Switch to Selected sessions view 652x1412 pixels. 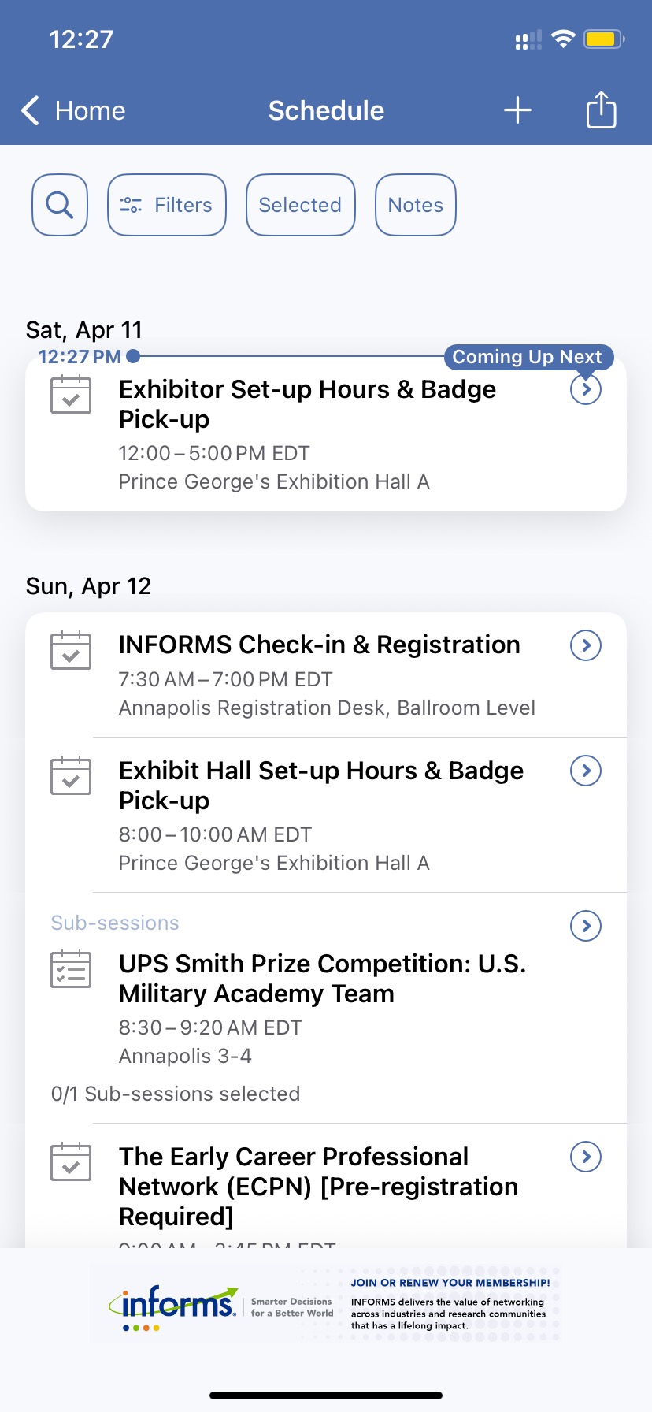coord(300,205)
